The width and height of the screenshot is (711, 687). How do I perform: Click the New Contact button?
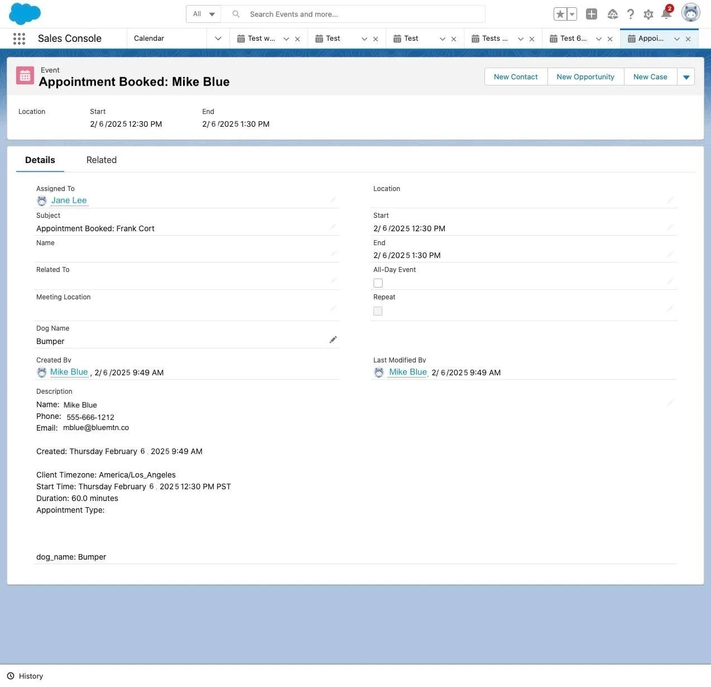click(x=515, y=77)
